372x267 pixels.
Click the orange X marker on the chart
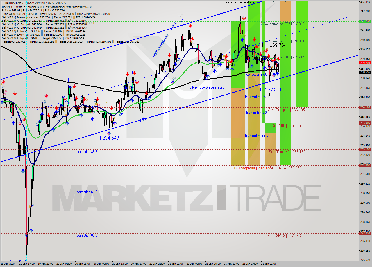107,102
